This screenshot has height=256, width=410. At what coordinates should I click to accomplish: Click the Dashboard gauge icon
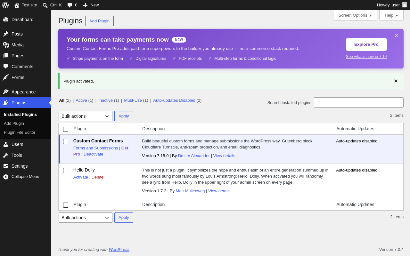[x=6, y=20]
